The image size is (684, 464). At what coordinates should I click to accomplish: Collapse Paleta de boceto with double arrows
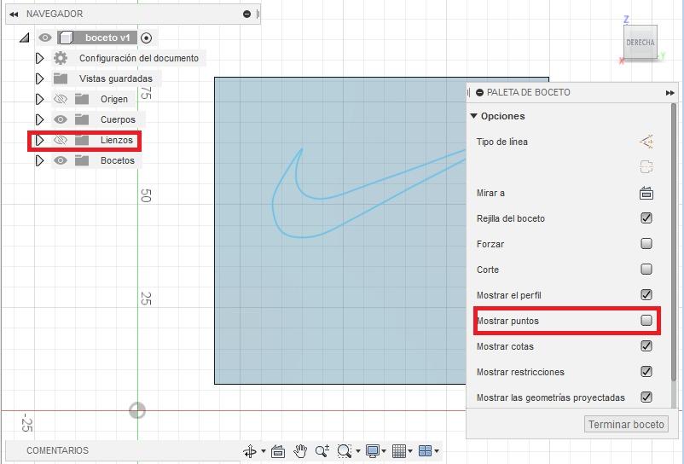click(x=670, y=93)
